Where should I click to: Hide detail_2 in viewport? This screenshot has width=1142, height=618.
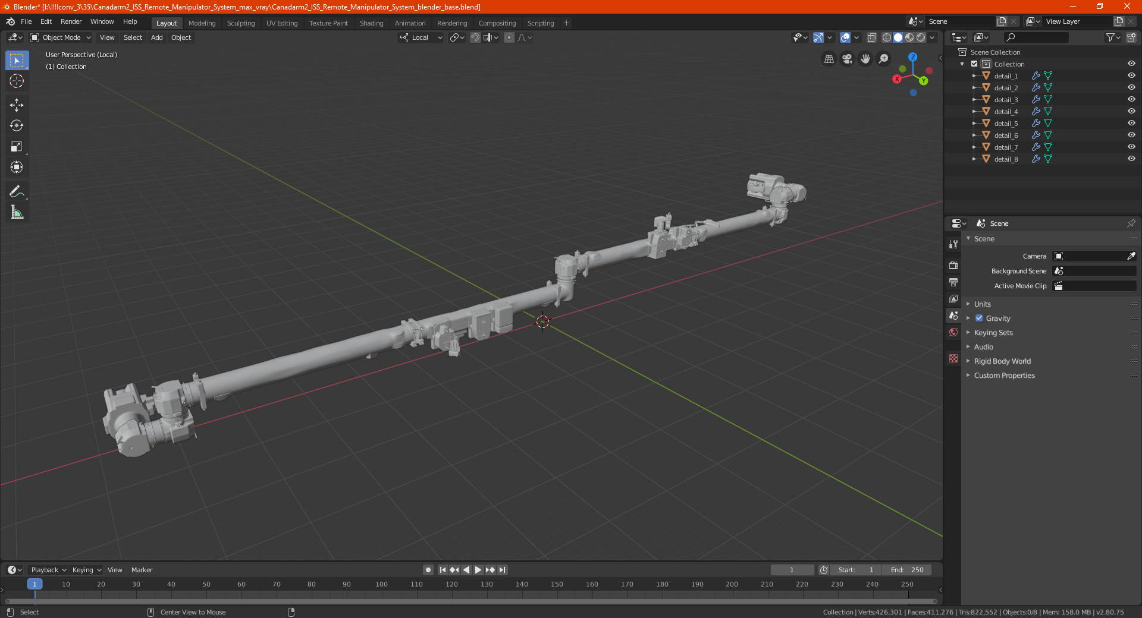click(x=1131, y=87)
